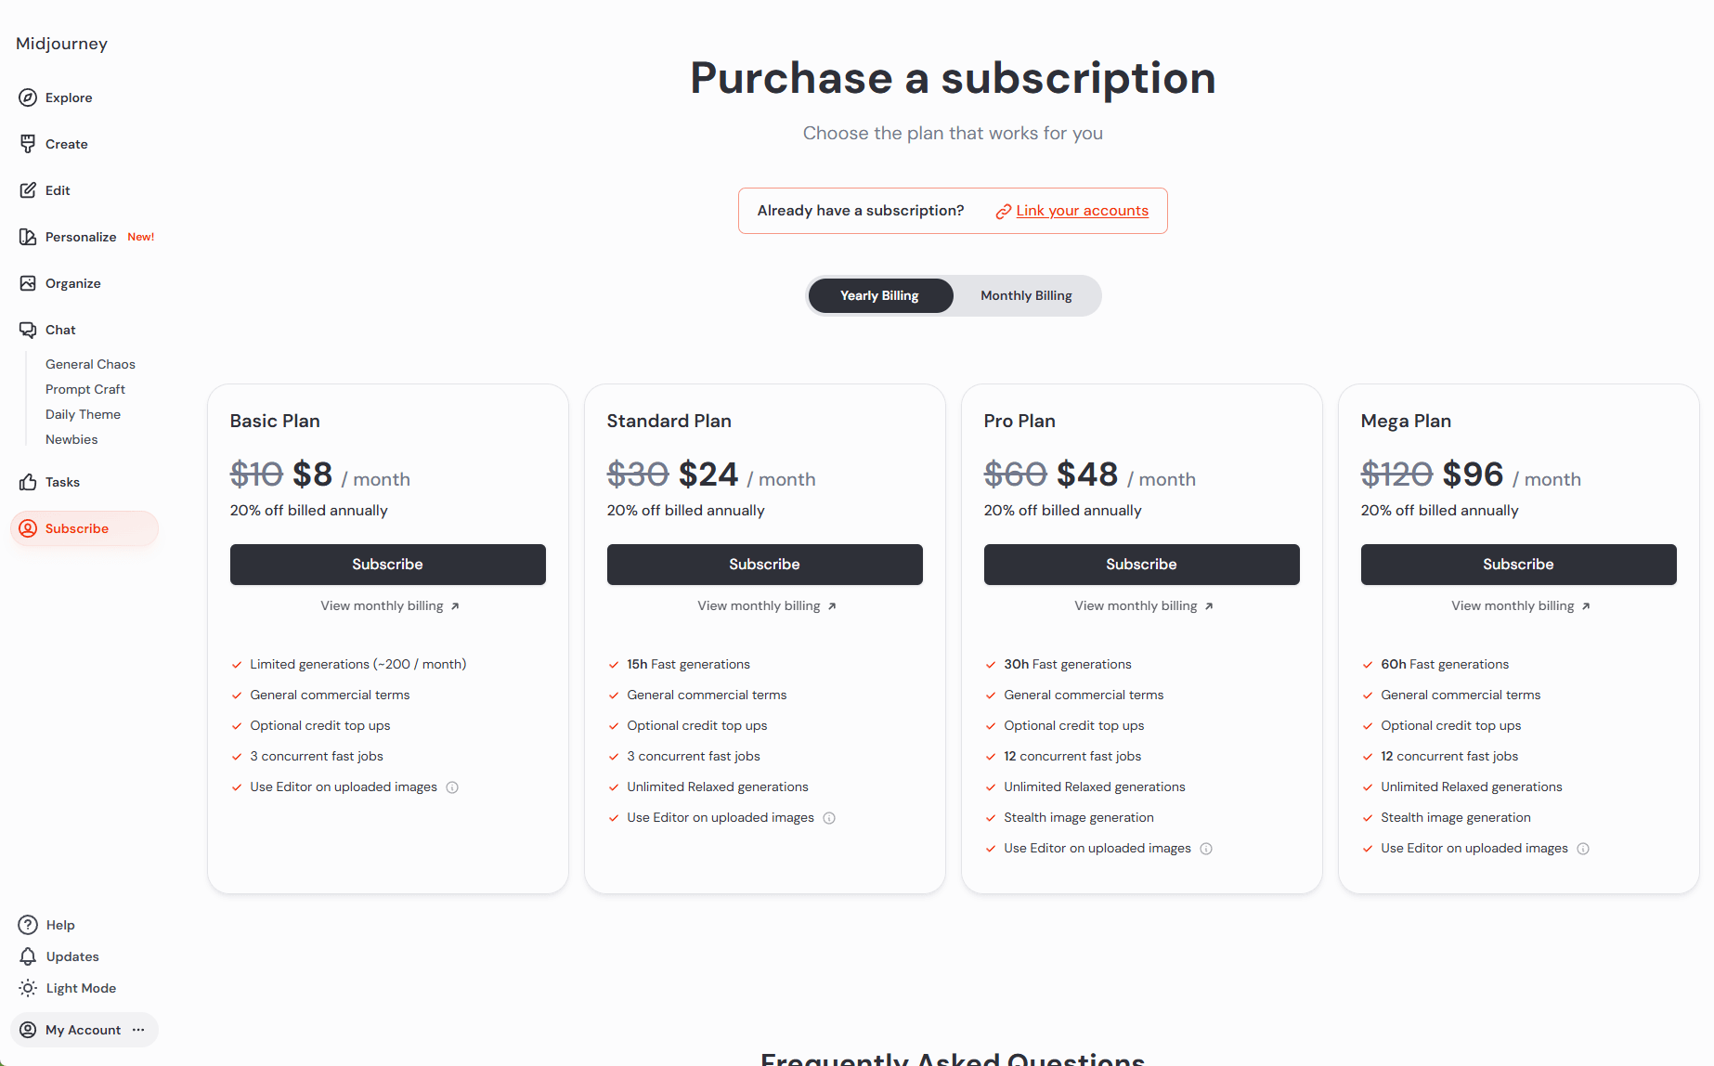This screenshot has width=1714, height=1066.
Task: Subscribe to the Standard Plan
Action: point(764,565)
